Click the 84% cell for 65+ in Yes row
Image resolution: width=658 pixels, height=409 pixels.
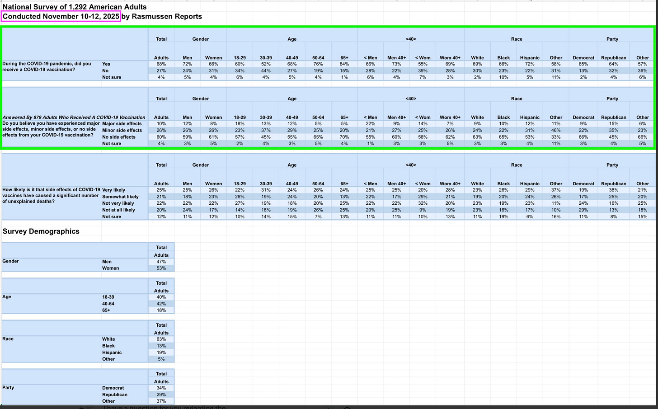pos(344,64)
